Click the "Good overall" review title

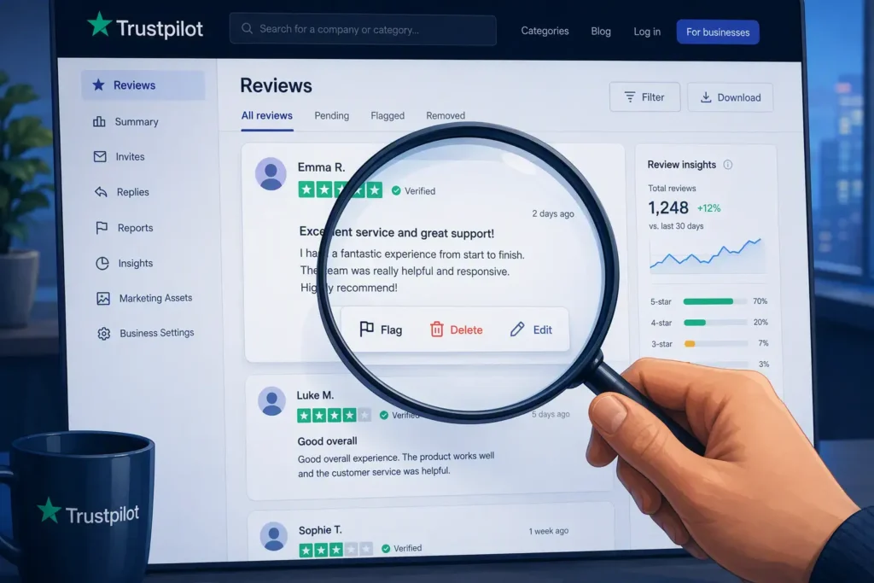pos(327,440)
